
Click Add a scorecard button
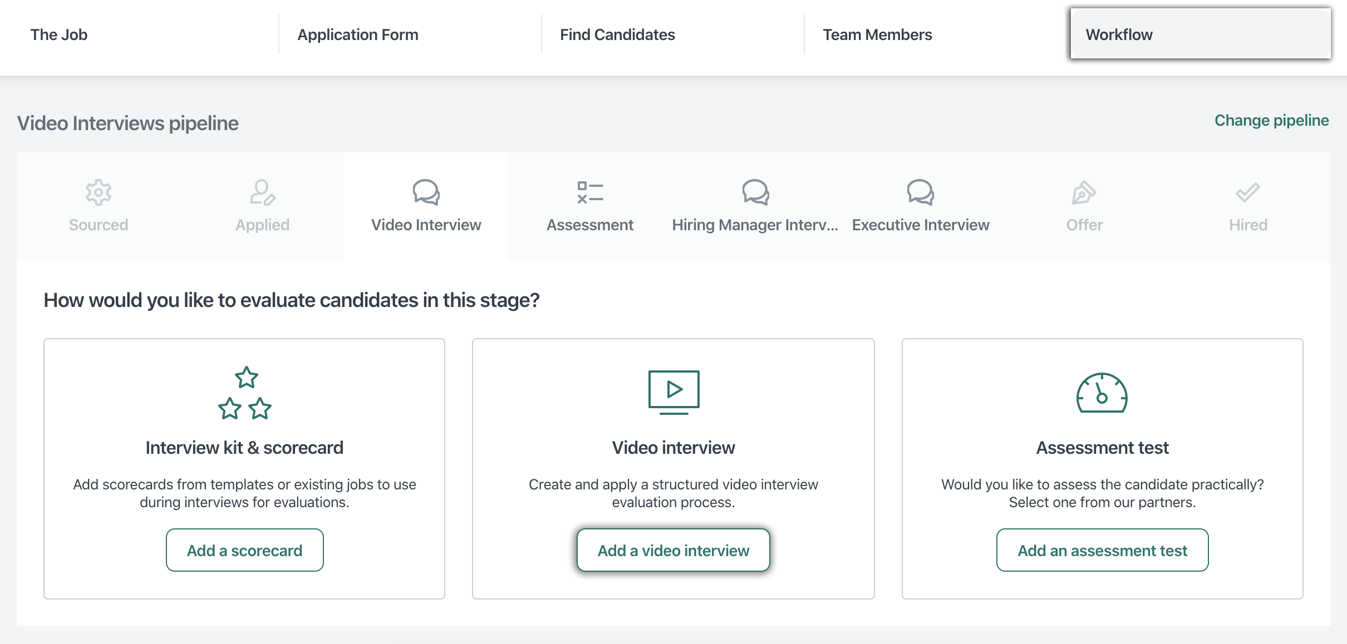245,550
